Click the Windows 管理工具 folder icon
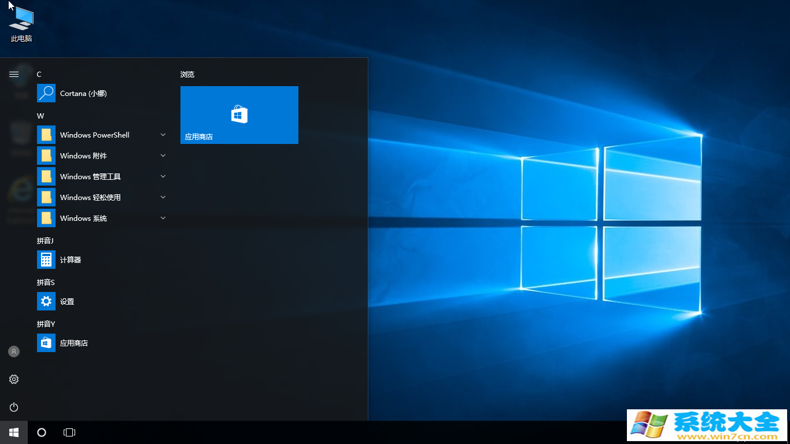This screenshot has width=790, height=444. pos(46,176)
